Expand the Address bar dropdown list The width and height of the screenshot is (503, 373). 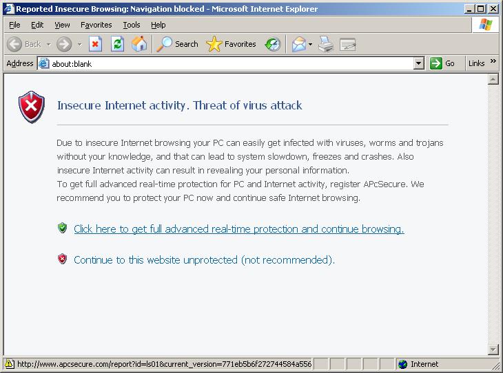[418, 63]
